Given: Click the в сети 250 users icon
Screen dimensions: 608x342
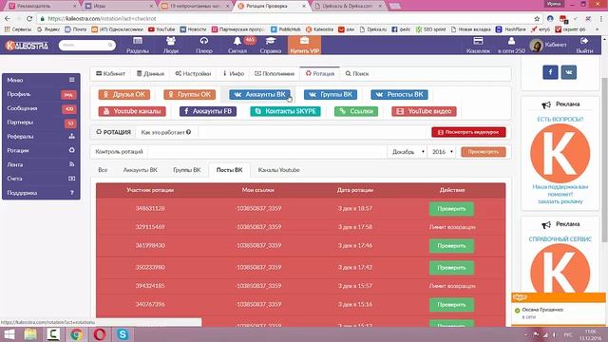Looking at the screenshot, I should 511,45.
